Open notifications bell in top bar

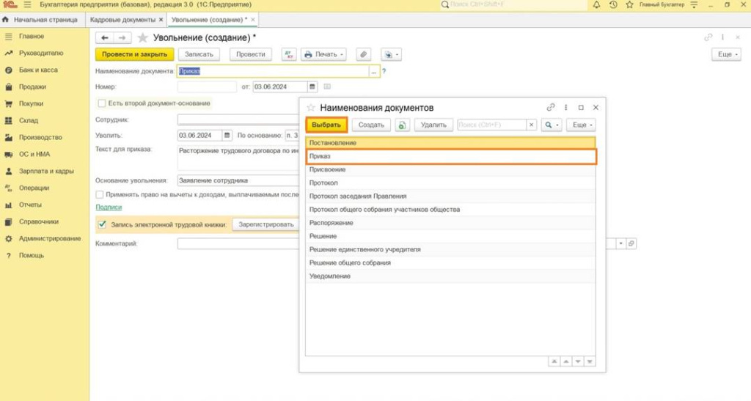point(596,5)
